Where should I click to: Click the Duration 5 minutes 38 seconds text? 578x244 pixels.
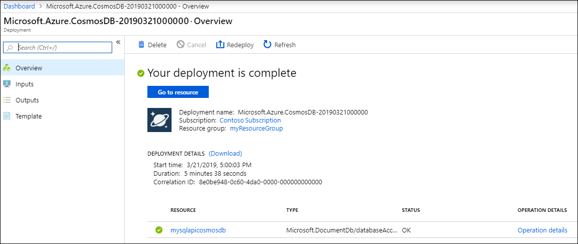pos(215,173)
